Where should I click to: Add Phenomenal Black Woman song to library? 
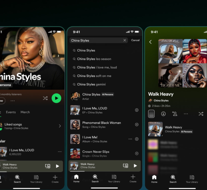pos(137,125)
